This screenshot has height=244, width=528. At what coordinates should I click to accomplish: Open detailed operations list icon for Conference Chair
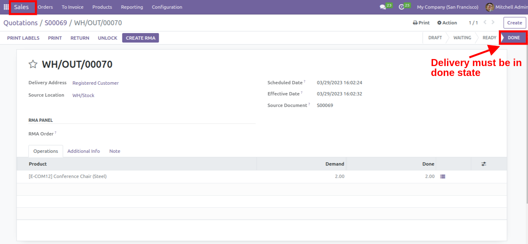pos(443,176)
